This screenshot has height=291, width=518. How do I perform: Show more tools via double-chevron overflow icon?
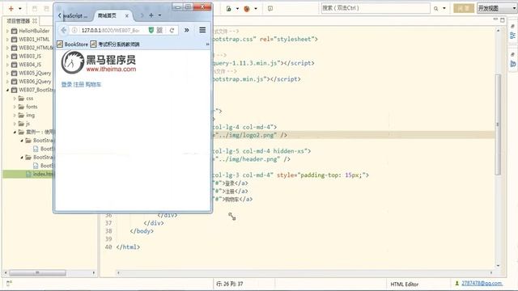pyautogui.click(x=187, y=30)
